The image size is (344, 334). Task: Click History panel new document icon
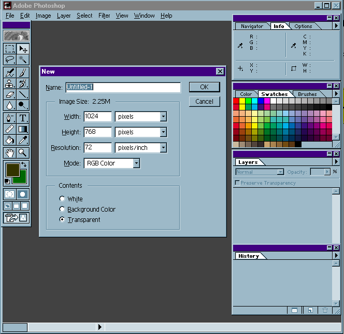pos(310,310)
